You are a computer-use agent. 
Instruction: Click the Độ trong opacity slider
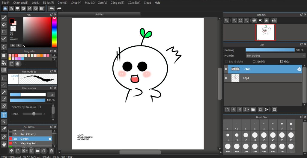pyautogui.click(x=270, y=50)
